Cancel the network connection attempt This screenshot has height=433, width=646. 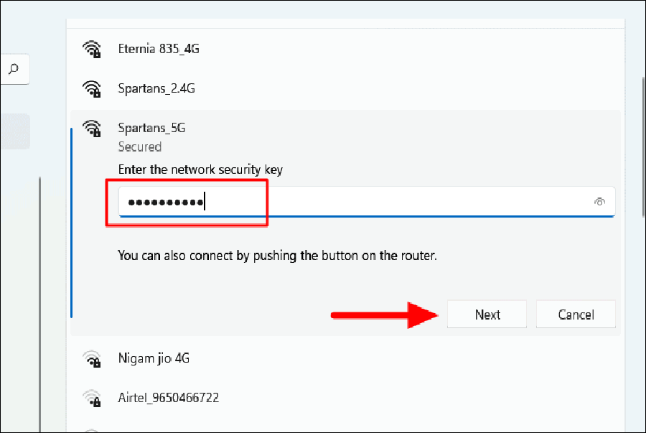[576, 315]
